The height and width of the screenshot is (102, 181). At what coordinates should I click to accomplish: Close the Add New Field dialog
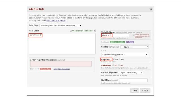[x=151, y=9]
